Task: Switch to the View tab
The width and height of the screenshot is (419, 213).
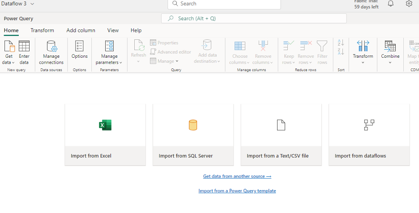Action: pyautogui.click(x=113, y=30)
